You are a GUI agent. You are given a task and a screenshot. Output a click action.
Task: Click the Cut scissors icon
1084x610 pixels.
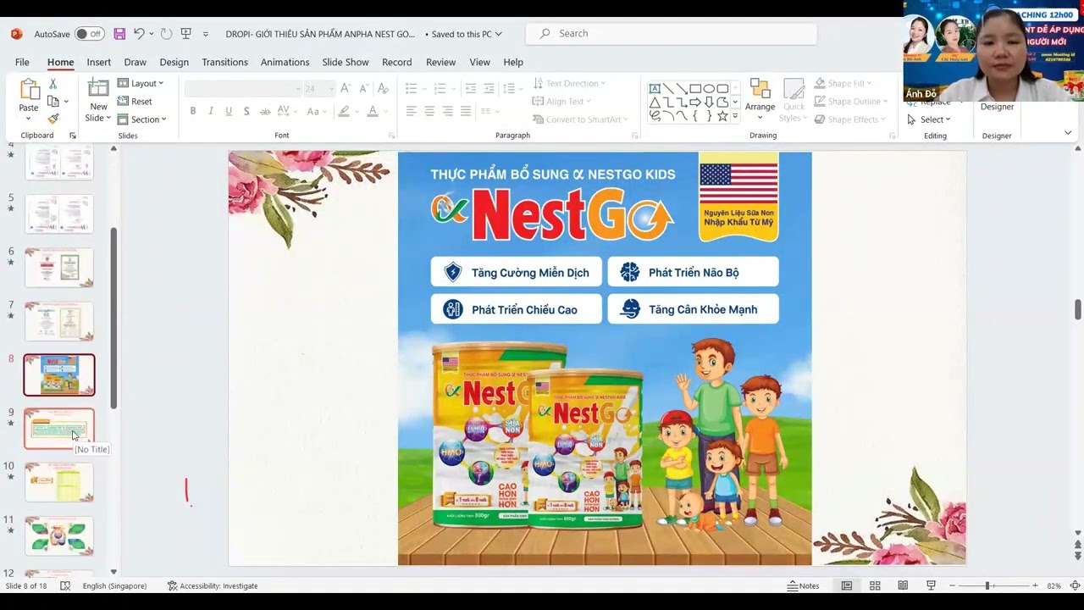(x=53, y=84)
